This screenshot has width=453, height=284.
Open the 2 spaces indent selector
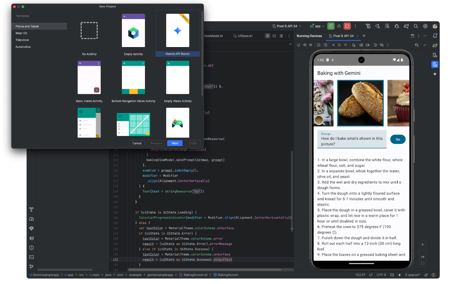412,275
